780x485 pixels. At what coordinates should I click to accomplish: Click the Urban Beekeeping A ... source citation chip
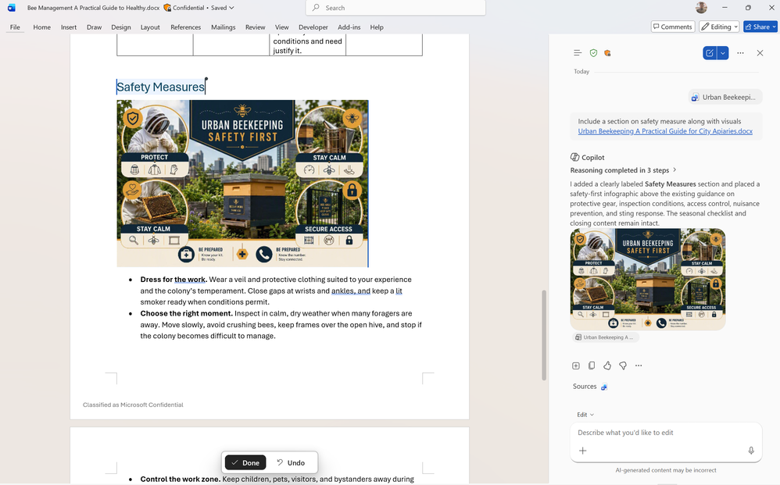pos(605,337)
